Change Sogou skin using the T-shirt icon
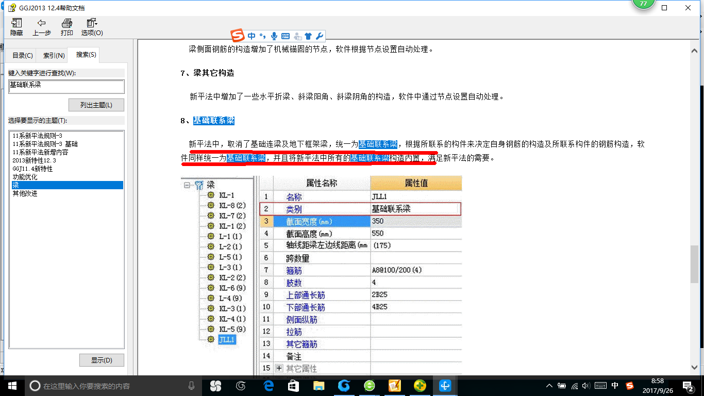 (308, 36)
